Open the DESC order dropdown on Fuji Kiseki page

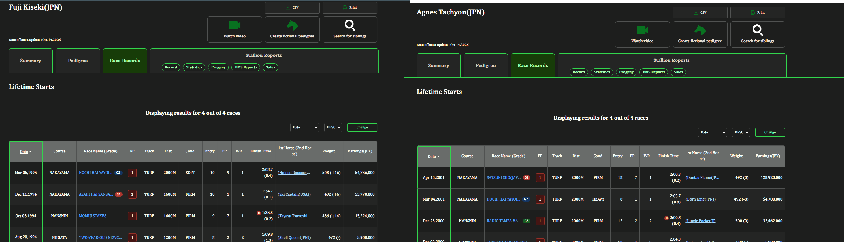(333, 127)
